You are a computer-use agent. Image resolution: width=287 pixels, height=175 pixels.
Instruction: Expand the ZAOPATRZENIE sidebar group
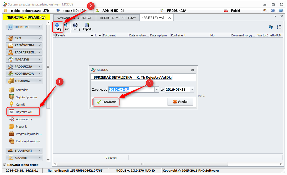coord(24,52)
